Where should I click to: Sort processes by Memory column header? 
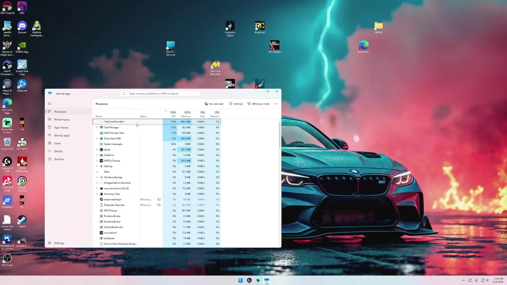point(185,114)
